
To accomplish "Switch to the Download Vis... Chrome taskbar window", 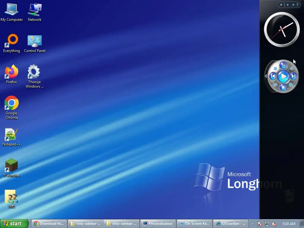I will [x=49, y=224].
